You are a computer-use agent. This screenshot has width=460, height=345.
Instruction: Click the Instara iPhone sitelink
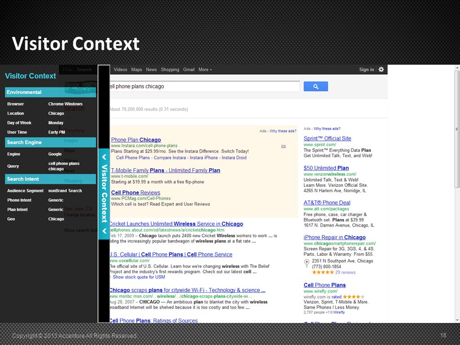pyautogui.click(x=204, y=158)
